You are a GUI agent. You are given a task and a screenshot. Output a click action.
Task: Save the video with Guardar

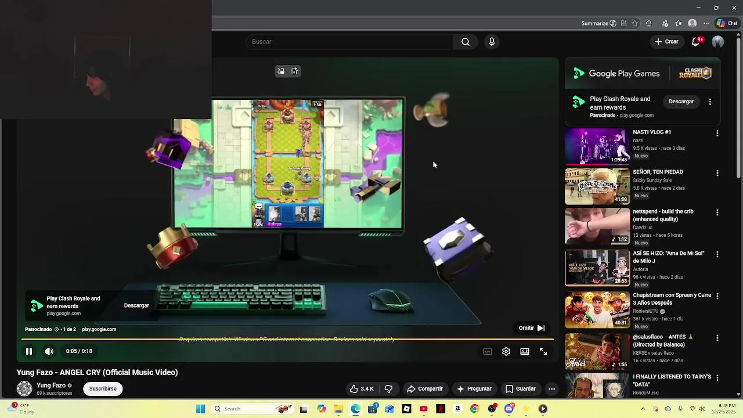pos(520,389)
